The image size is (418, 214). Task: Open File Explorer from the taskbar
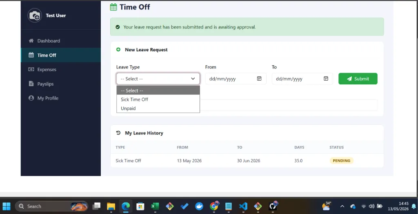(111, 206)
